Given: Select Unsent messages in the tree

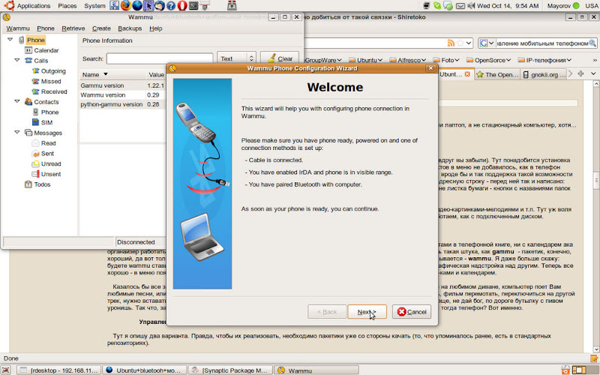Looking at the screenshot, I should 51,174.
